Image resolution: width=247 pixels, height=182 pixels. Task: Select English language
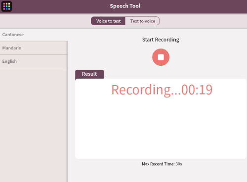34,61
